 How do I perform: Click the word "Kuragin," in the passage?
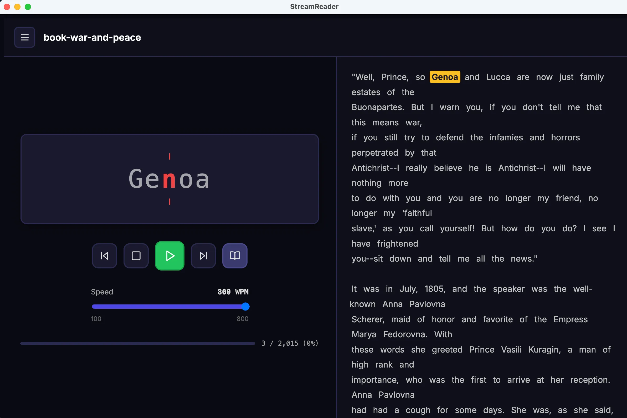coord(544,349)
